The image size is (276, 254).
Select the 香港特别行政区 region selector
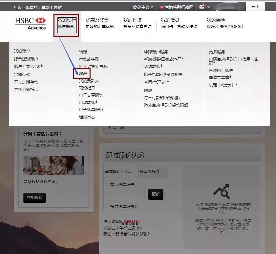coord(177,7)
